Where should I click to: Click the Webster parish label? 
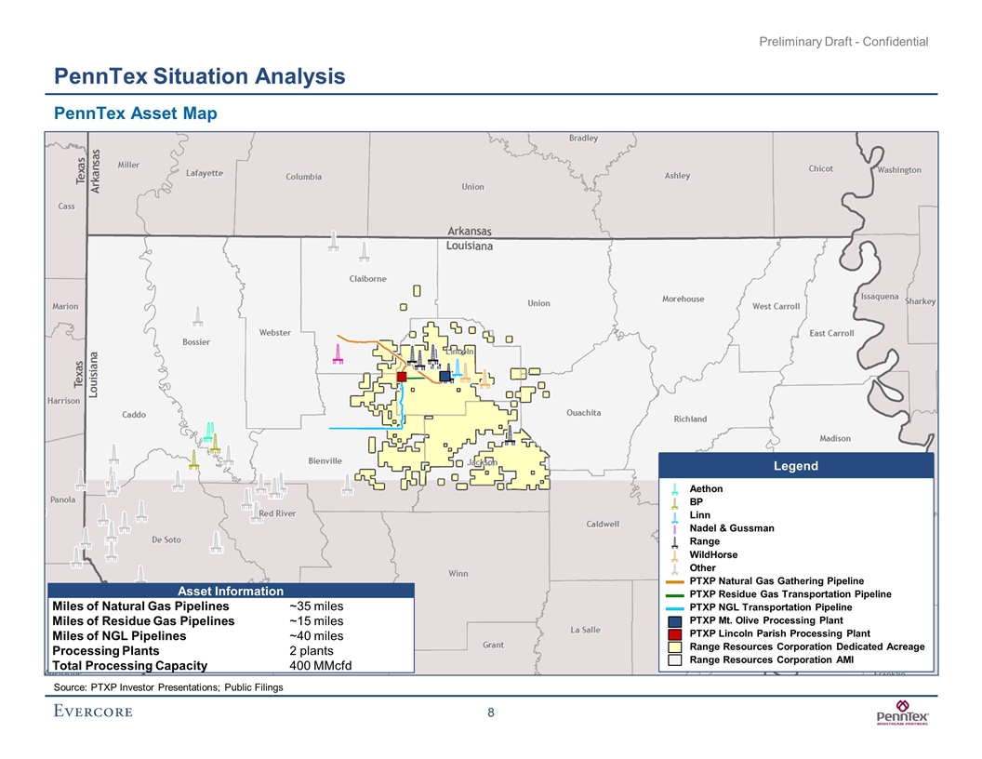point(275,333)
